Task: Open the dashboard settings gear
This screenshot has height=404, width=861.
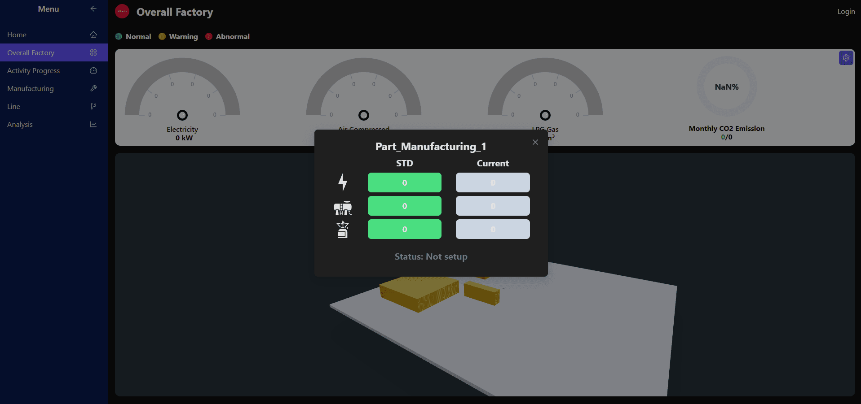Action: point(846,58)
